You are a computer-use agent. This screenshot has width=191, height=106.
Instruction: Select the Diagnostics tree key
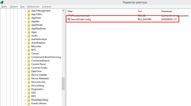pos(37,89)
